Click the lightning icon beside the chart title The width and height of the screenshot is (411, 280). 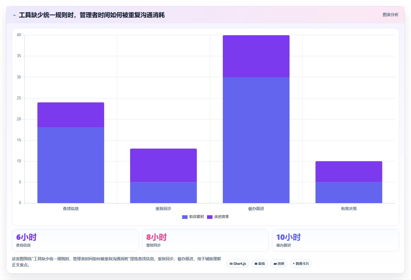15,15
